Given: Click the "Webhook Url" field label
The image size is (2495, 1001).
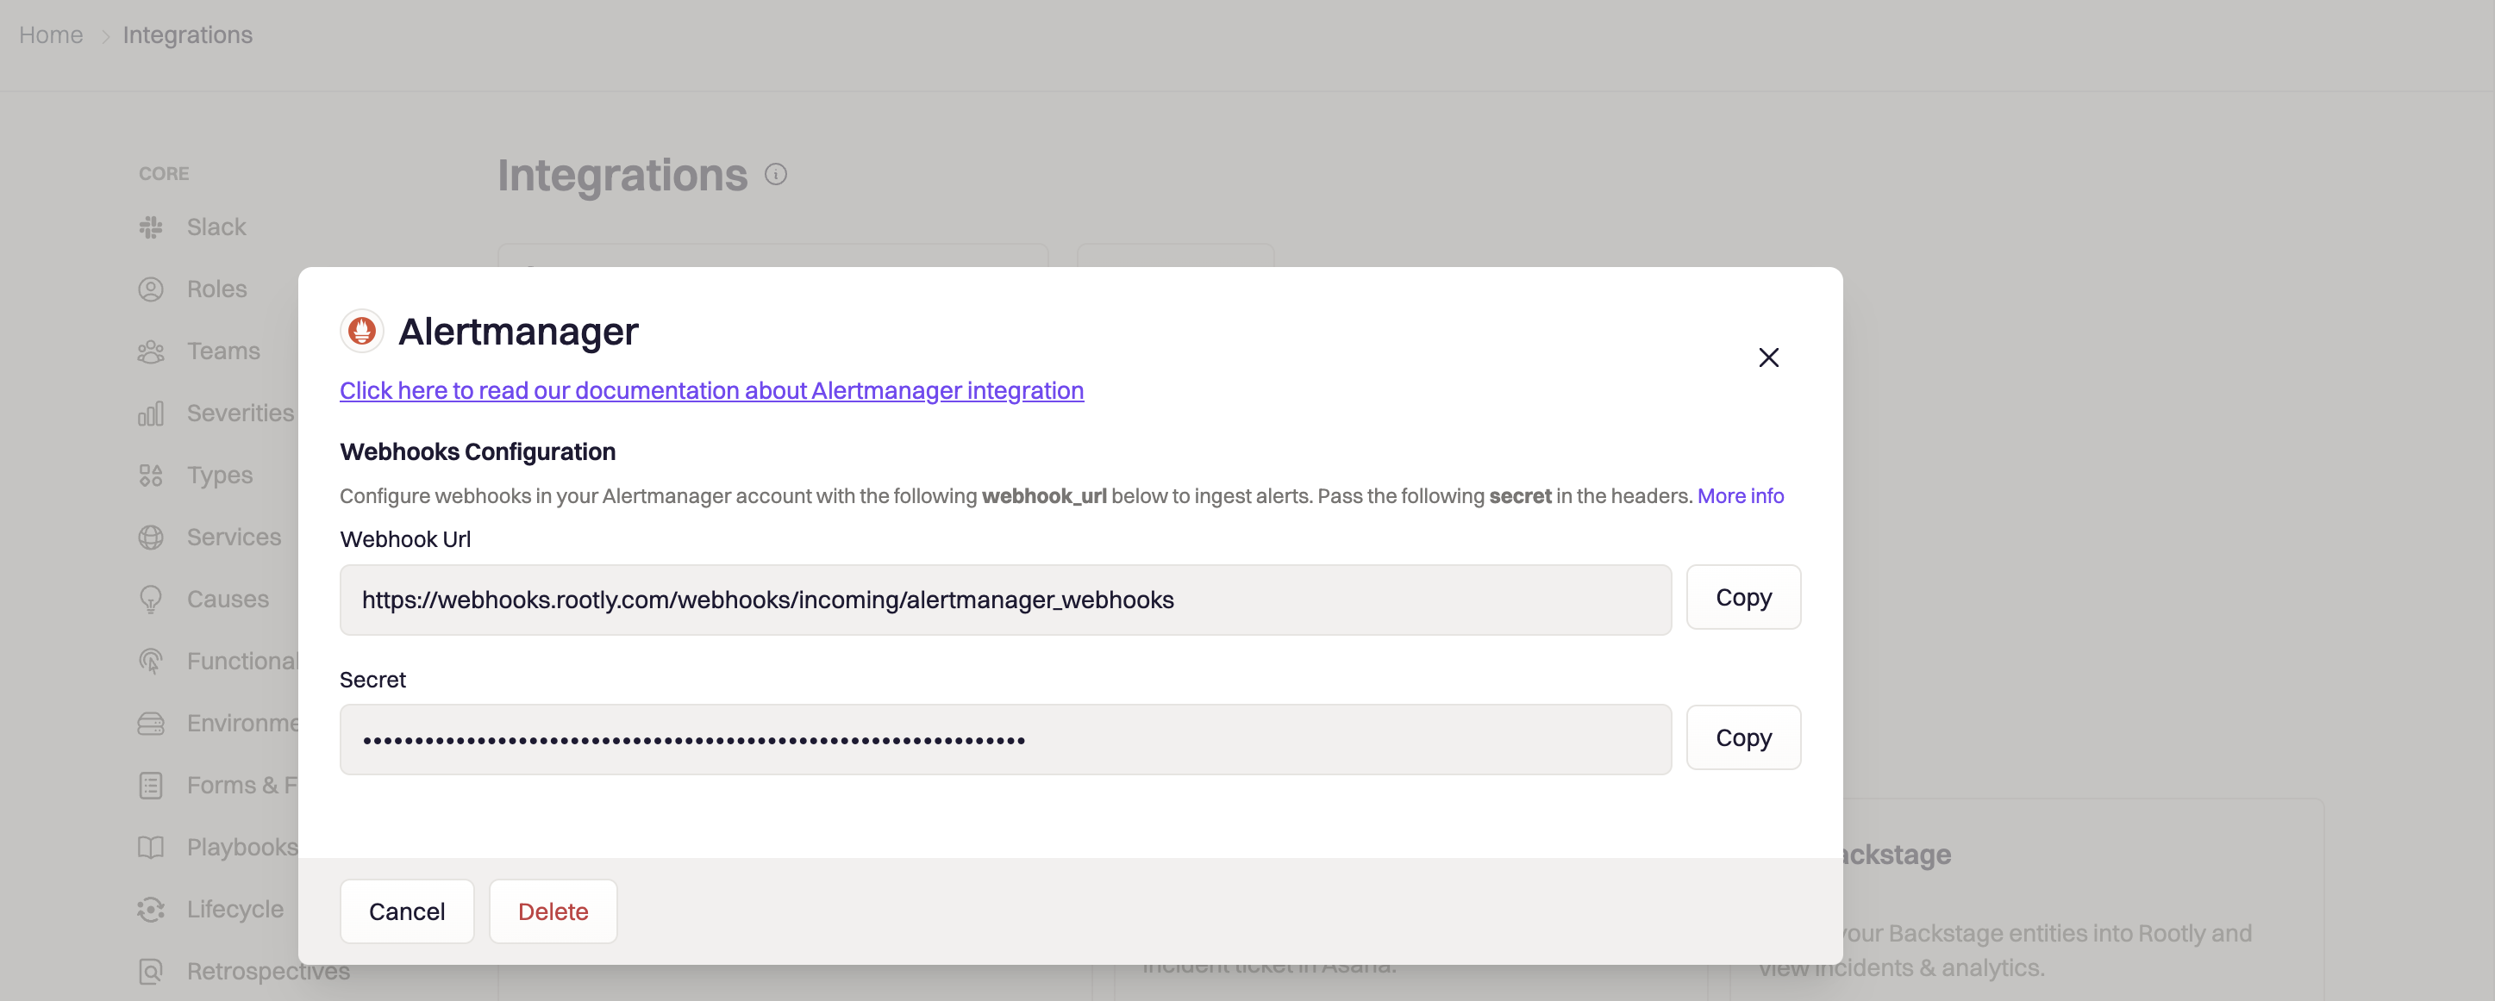Looking at the screenshot, I should pos(405,539).
